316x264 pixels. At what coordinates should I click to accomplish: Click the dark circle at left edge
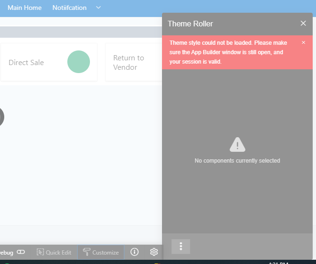(x=1, y=116)
